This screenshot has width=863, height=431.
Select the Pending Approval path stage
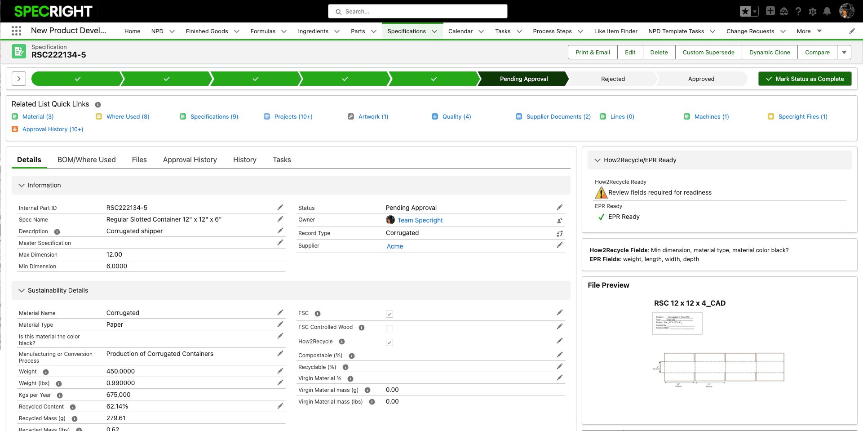pos(524,79)
